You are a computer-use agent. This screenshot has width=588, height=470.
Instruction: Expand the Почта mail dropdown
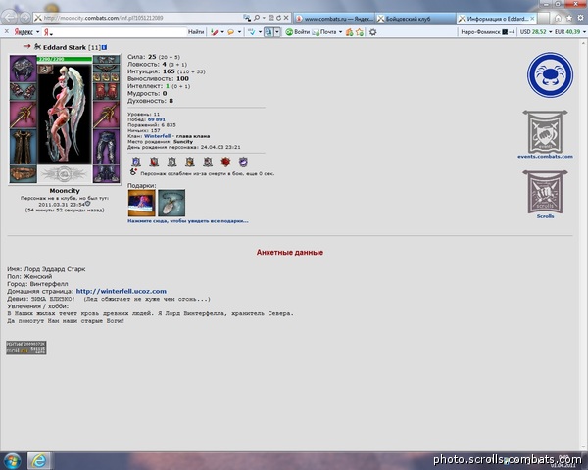340,32
